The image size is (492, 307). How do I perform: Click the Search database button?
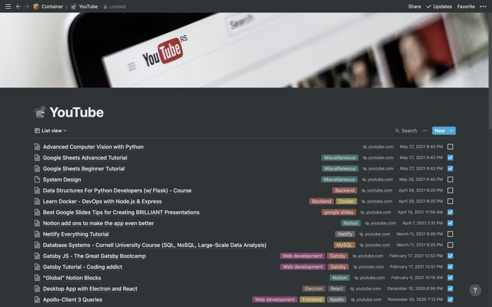(x=406, y=131)
